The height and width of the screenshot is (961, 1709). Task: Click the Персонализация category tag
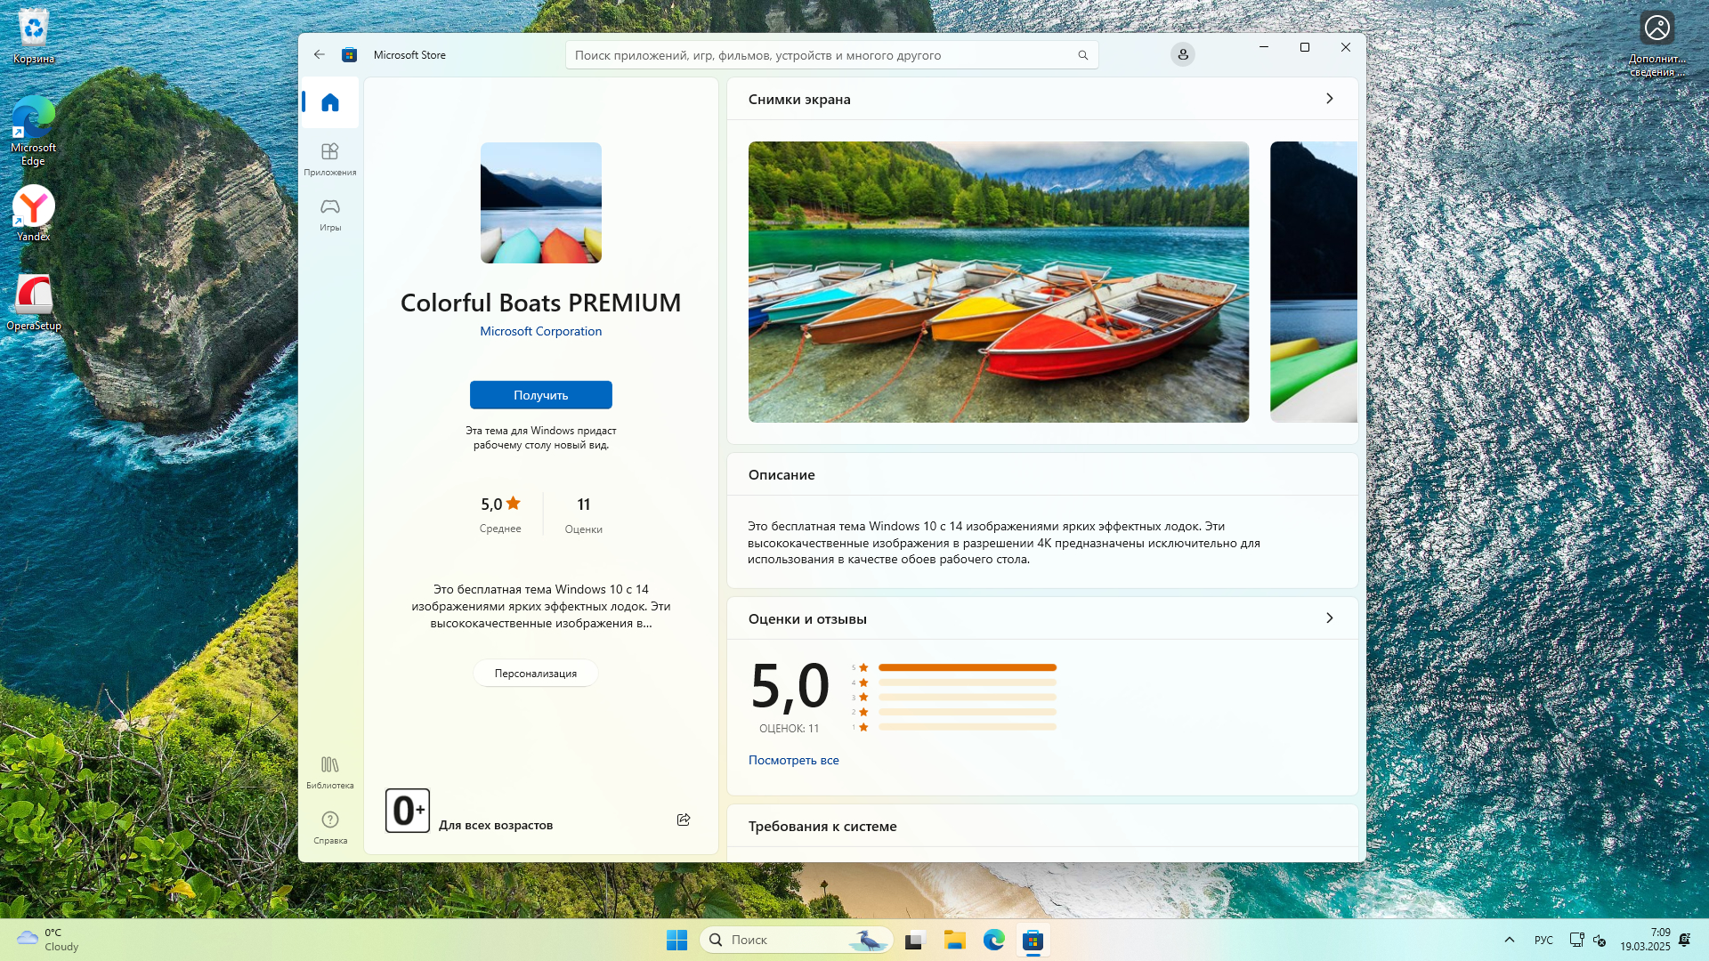click(x=535, y=674)
